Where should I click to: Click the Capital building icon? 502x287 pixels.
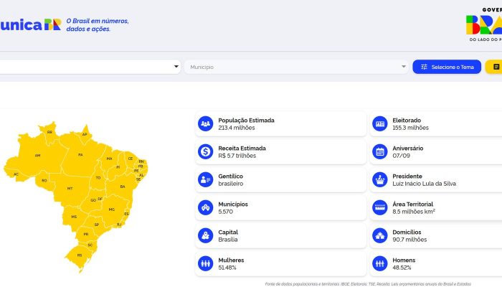[x=206, y=235]
